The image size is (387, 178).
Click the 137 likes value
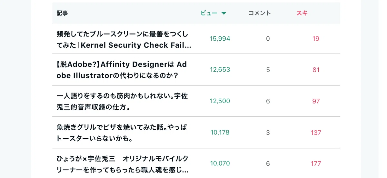pyautogui.click(x=316, y=133)
